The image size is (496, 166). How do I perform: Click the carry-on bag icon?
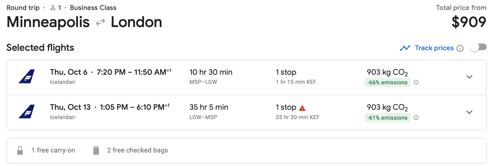(20, 151)
